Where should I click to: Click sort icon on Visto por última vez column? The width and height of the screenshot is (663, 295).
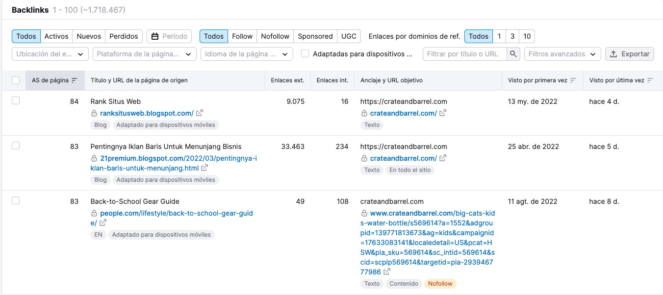(650, 80)
